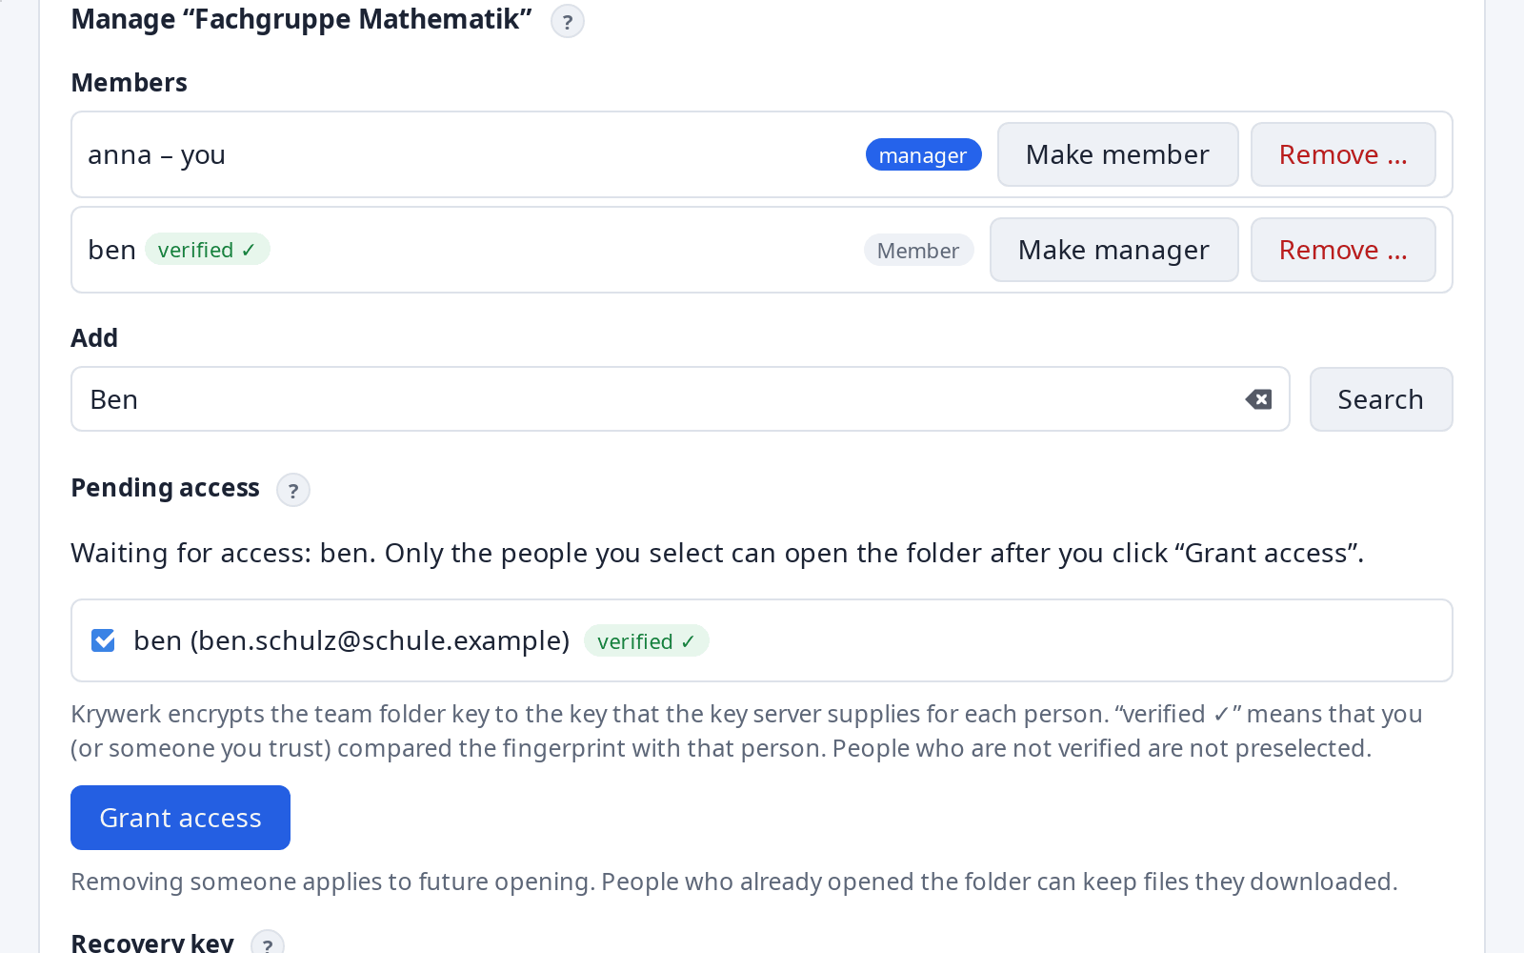Click the Add section heading
This screenshot has width=1524, height=953.
pos(94,338)
